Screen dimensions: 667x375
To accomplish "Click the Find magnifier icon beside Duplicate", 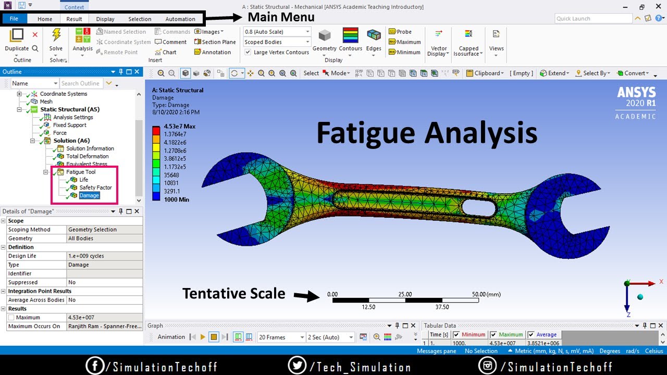I will point(35,48).
